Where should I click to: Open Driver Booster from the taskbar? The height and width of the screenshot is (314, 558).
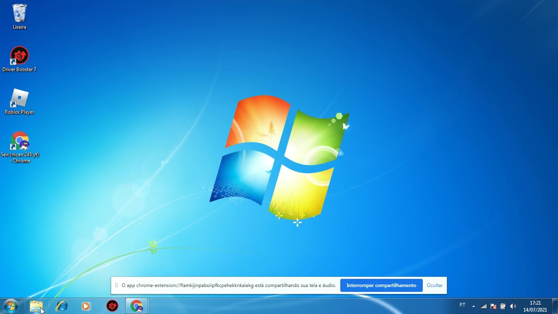pyautogui.click(x=112, y=306)
